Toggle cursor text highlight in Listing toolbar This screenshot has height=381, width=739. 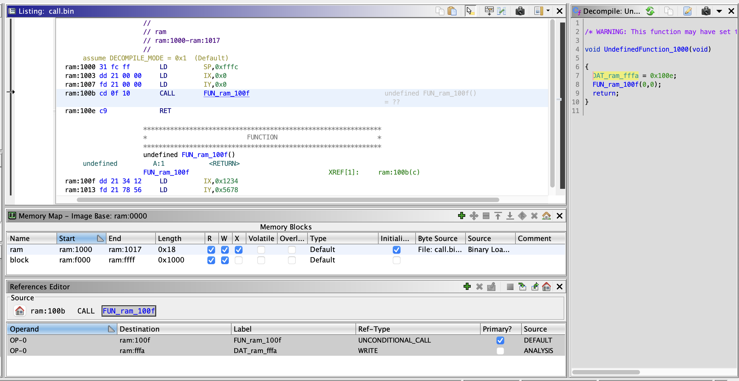point(470,11)
